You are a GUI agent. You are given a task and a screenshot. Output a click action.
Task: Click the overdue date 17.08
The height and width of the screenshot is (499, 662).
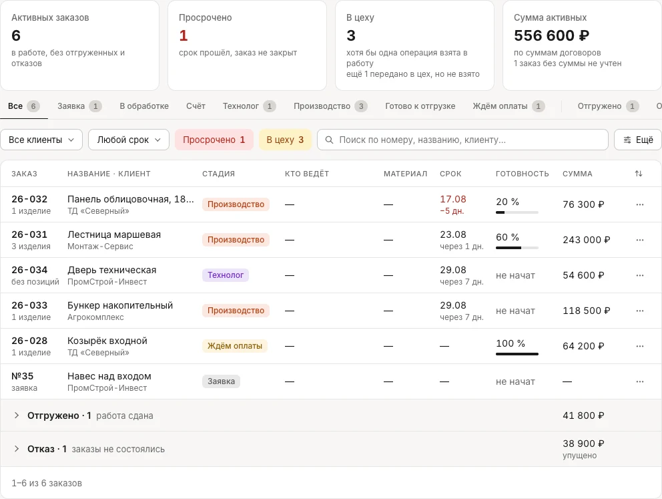453,199
